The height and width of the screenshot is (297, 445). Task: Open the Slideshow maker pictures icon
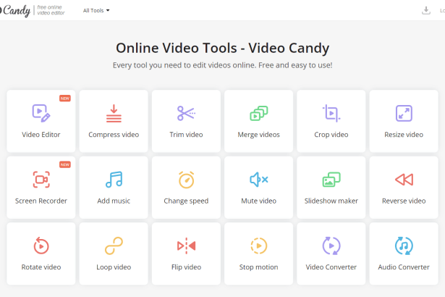click(x=331, y=180)
